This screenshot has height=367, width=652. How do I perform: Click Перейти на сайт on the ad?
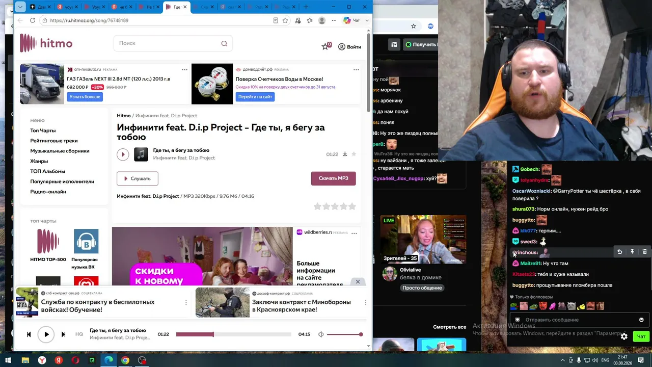[255, 97]
